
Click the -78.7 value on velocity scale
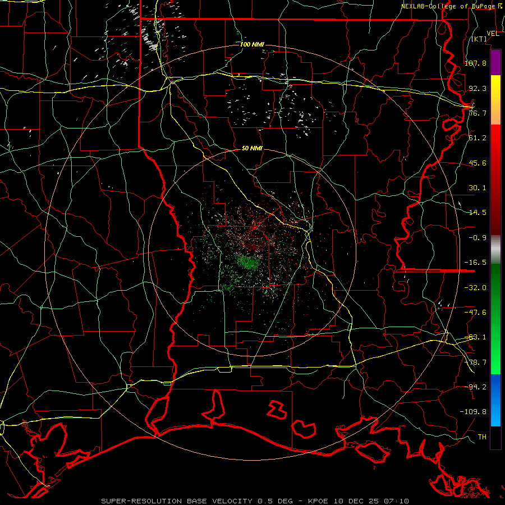click(x=475, y=362)
